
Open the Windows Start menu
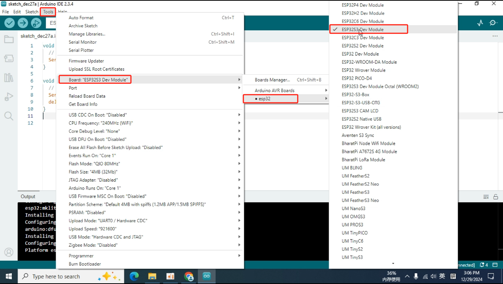(x=9, y=276)
